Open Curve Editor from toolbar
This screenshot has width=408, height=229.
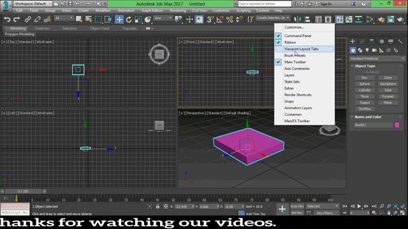pyautogui.click(x=349, y=19)
